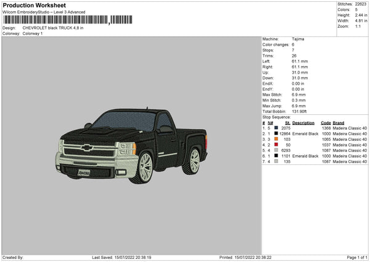Click the Zoom value 1:1
The image size is (370, 262).
click(x=358, y=26)
